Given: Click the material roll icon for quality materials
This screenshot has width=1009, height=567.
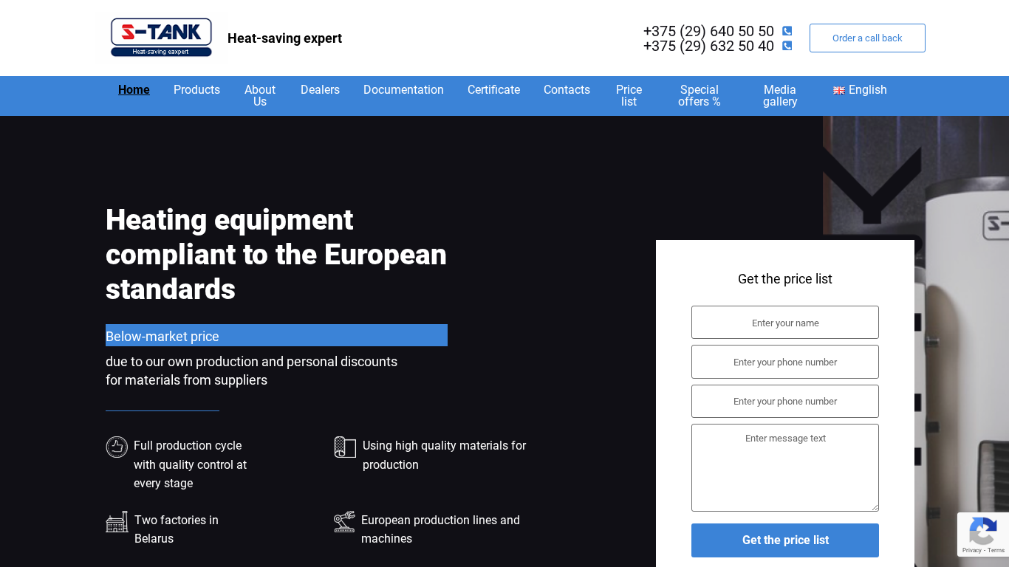Looking at the screenshot, I should 345,447.
